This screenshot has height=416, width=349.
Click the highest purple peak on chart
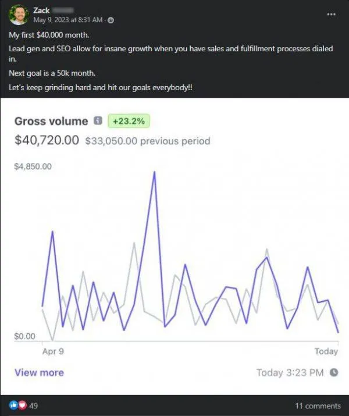[x=154, y=172]
